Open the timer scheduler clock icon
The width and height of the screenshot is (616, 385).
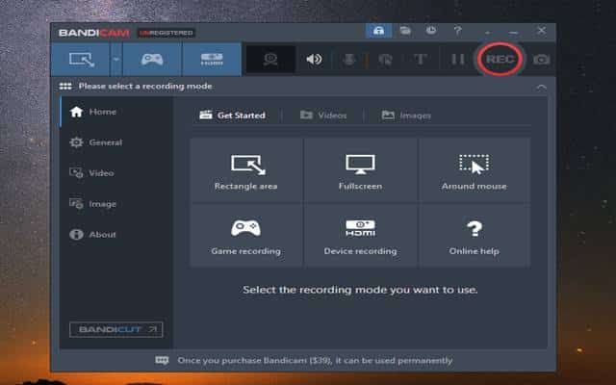(x=431, y=30)
